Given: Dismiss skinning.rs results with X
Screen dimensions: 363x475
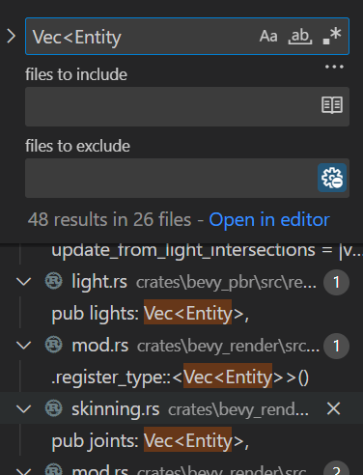Looking at the screenshot, I should click(x=333, y=409).
